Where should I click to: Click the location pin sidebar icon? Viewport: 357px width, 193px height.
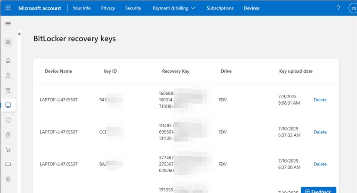click(x=8, y=179)
